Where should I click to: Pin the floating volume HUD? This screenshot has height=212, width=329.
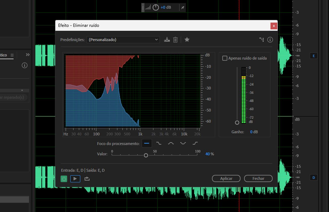point(182,8)
